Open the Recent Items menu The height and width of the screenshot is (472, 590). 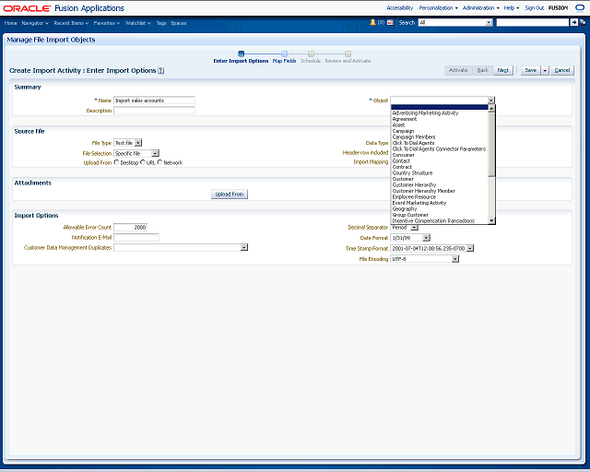point(71,23)
